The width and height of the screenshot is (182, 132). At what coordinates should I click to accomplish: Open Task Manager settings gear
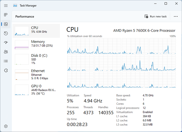click(x=6, y=126)
